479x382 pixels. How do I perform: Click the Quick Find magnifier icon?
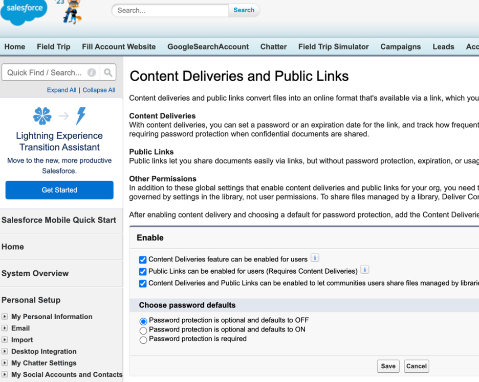[108, 72]
